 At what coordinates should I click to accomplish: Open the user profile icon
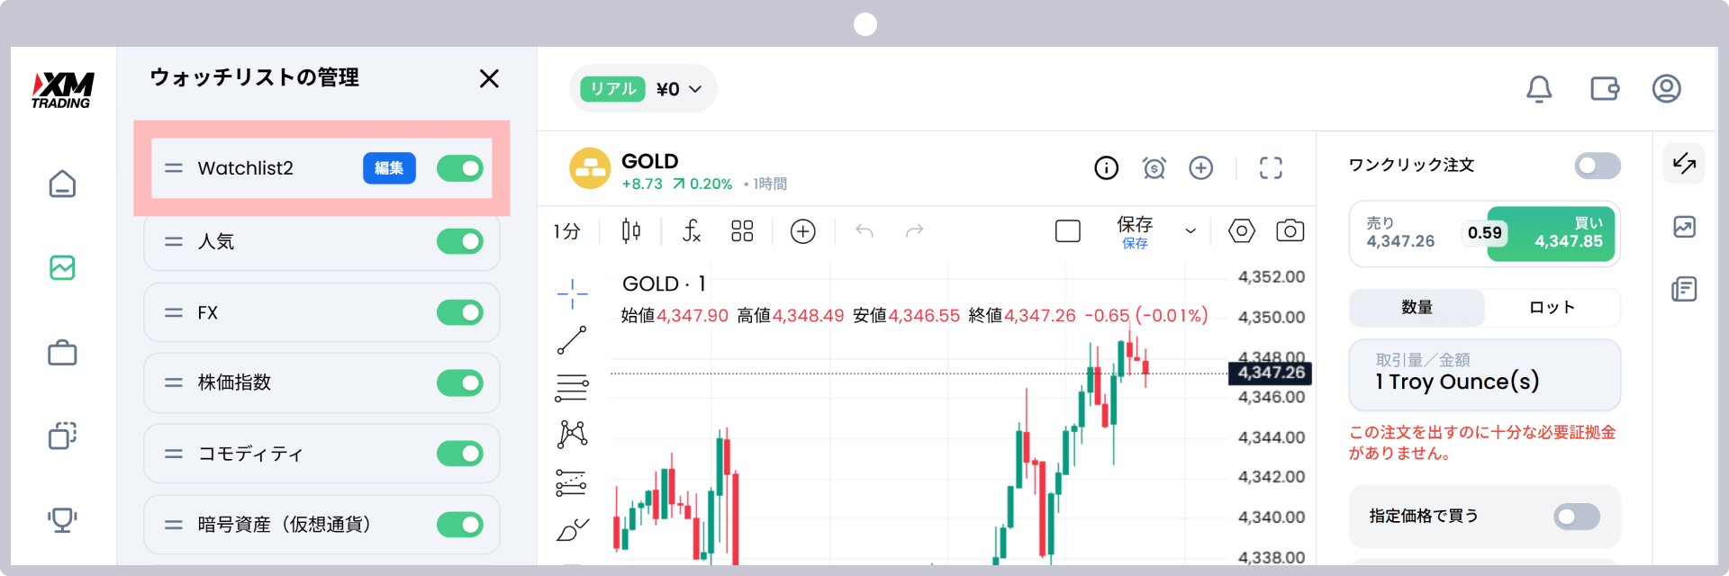click(x=1667, y=88)
